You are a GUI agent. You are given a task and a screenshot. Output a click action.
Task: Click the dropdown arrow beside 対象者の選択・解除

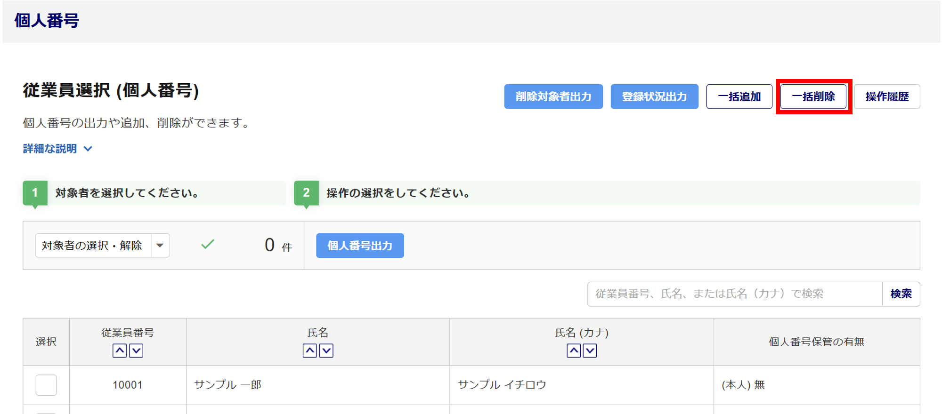(x=160, y=246)
